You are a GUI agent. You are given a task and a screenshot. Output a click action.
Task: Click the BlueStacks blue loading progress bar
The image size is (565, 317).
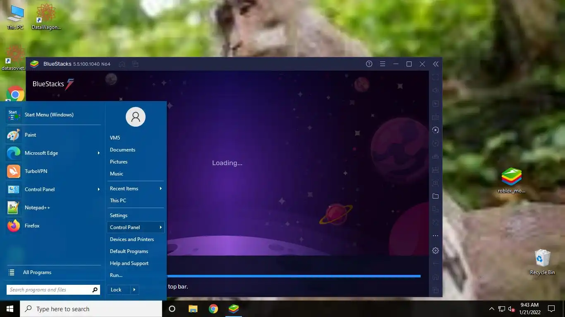294,276
